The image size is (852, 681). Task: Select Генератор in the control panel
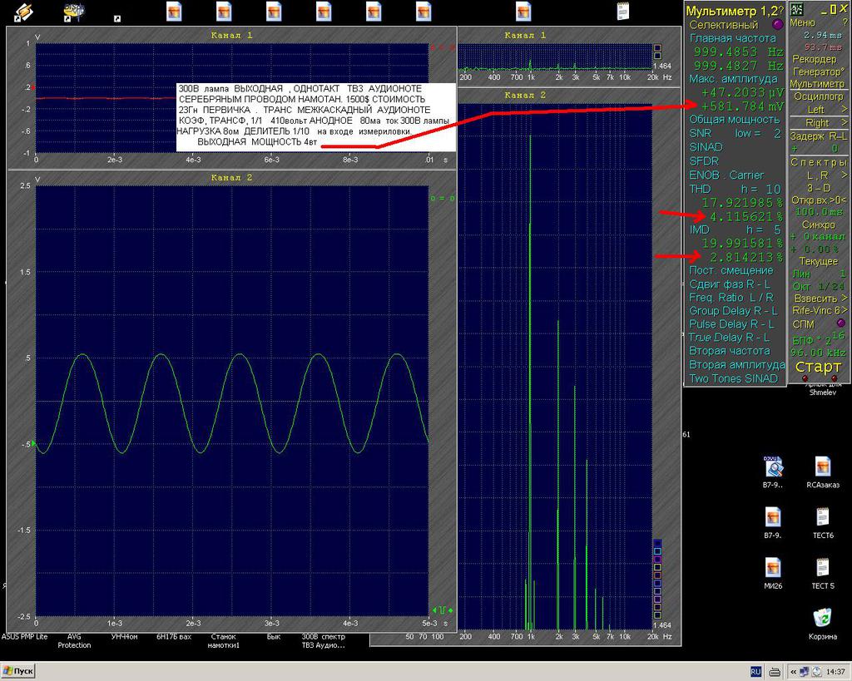coord(819,72)
